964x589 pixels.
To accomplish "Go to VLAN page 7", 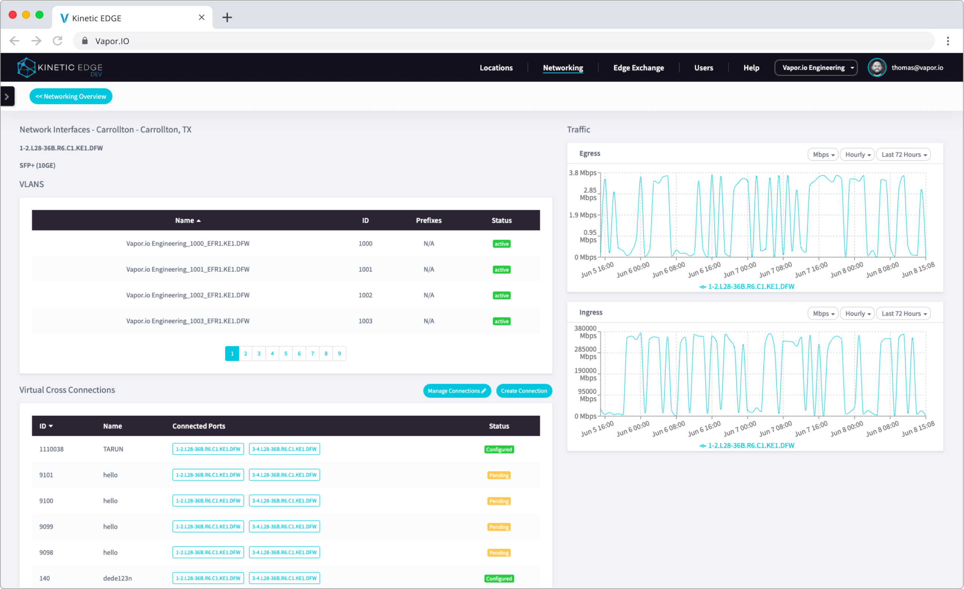I will 312,354.
